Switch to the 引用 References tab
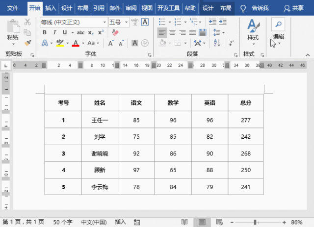 99,8
